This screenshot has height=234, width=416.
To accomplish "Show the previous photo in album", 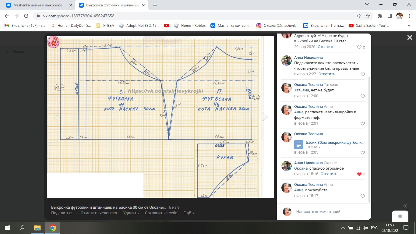I will [x=57, y=116].
